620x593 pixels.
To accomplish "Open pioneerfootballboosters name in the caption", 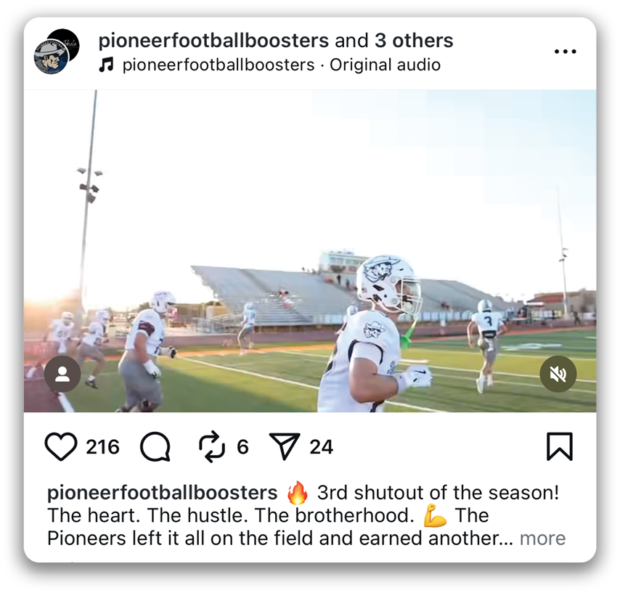I will pyautogui.click(x=162, y=493).
